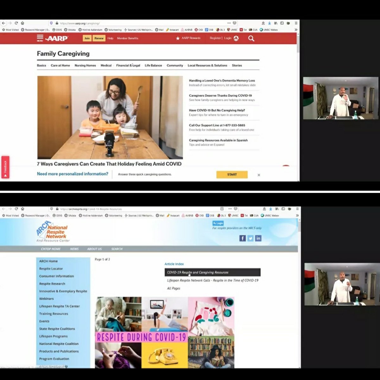Open State Respite Coalitions sidebar link
Screen dimensions: 380x380
57,329
